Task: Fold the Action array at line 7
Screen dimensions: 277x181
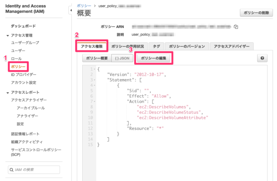Action: click(94, 102)
